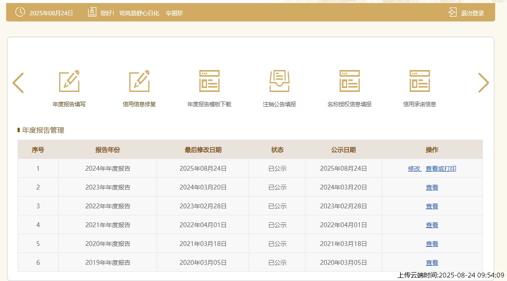507x281 pixels.
Task: Click the logout door icon
Action: [452, 12]
